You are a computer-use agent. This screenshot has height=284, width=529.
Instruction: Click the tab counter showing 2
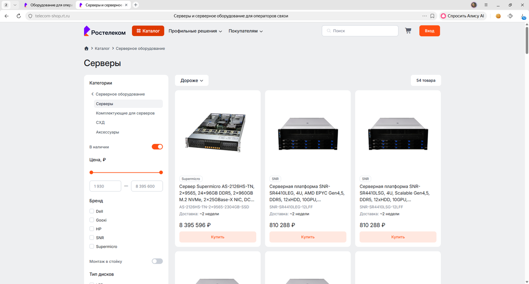click(6, 5)
